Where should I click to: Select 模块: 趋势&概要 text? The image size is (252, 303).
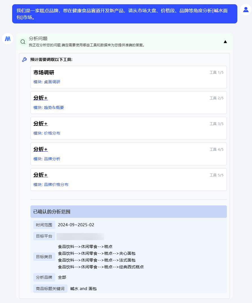(x=49, y=108)
